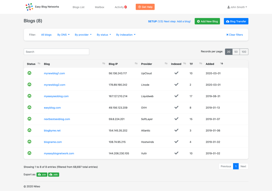
Task: Click indexed checkmark for myeasyseoblog.com row
Action: (176, 96)
